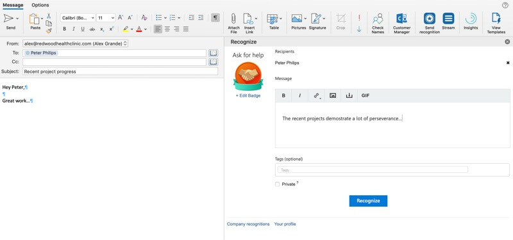
Task: Open the highlight color dropdown arrow
Action: pos(132,29)
